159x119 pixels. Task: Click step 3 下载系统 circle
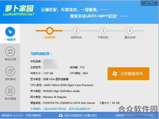(x=103, y=31)
